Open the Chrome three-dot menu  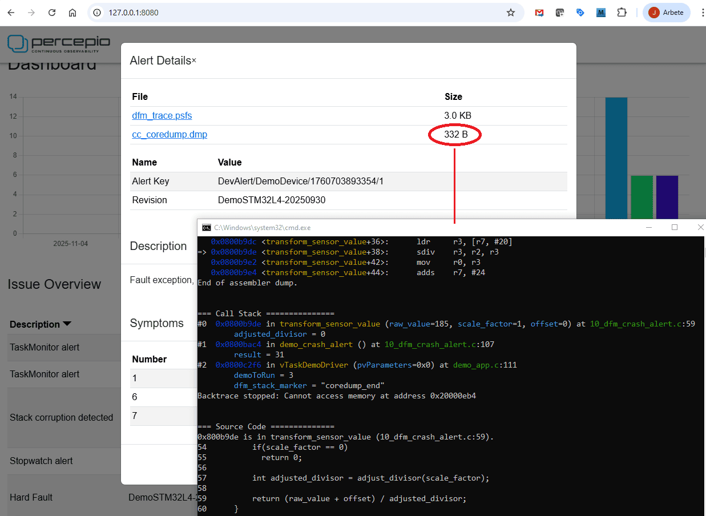pos(702,13)
